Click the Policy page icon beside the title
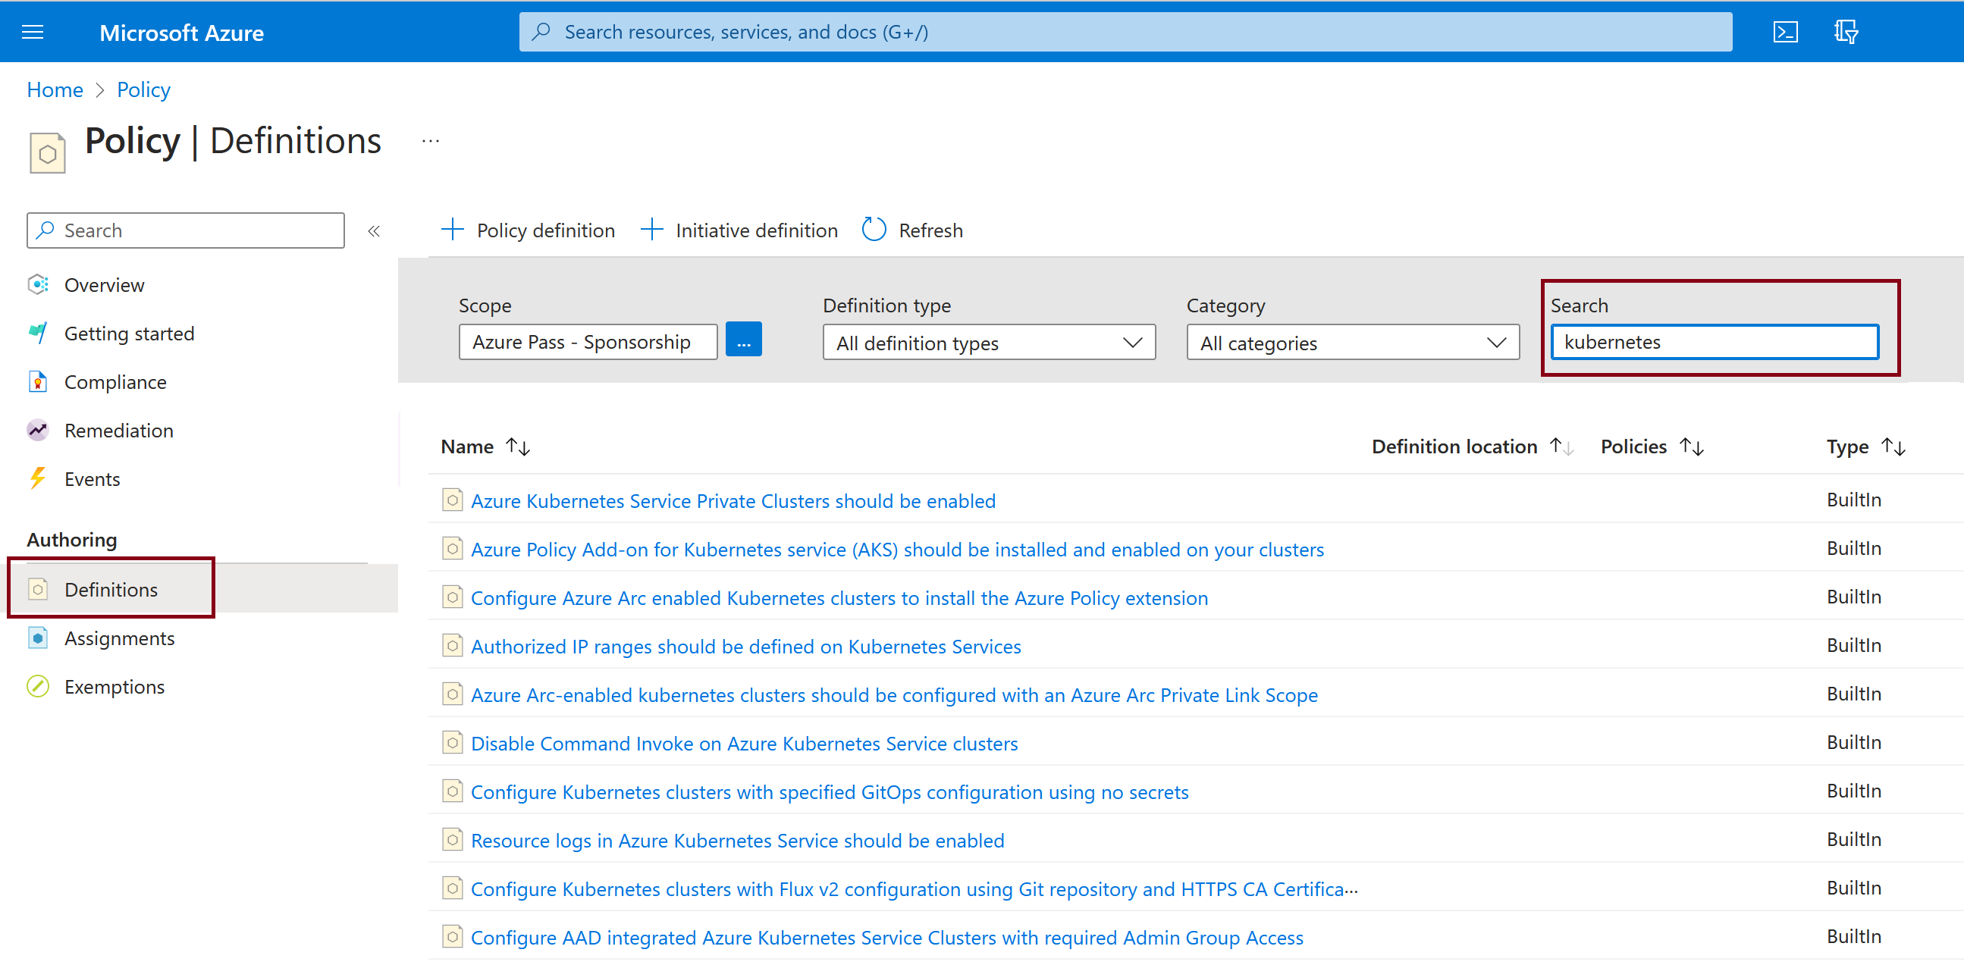The height and width of the screenshot is (962, 1964). [47, 152]
